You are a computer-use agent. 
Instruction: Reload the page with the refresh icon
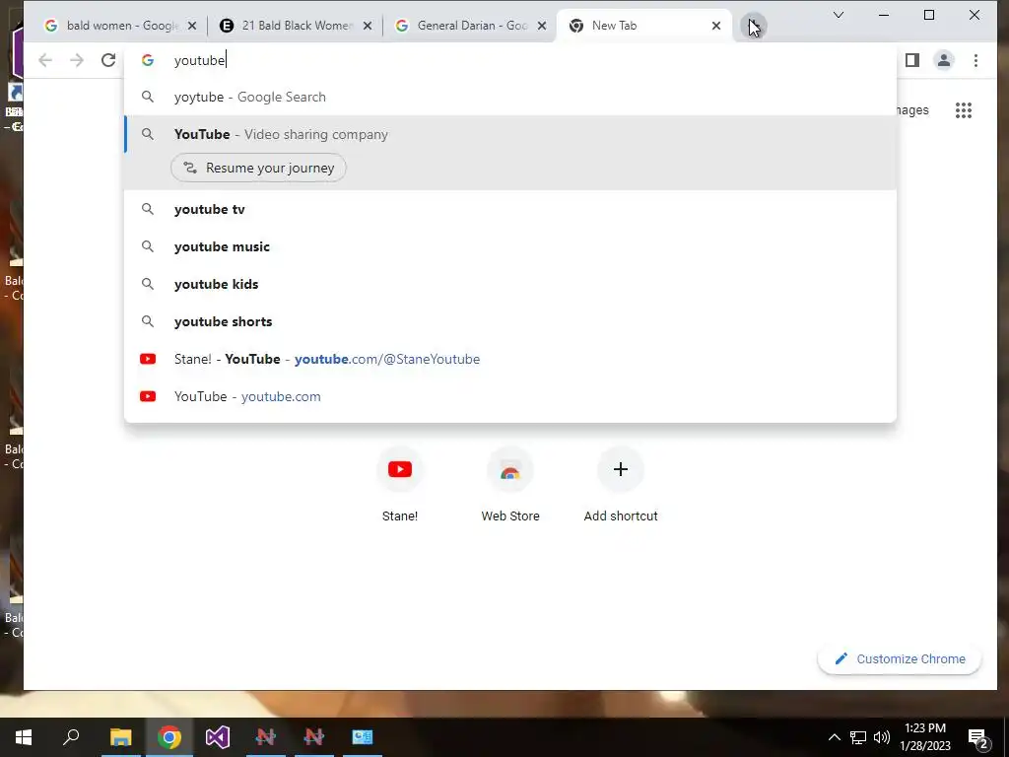coord(108,60)
